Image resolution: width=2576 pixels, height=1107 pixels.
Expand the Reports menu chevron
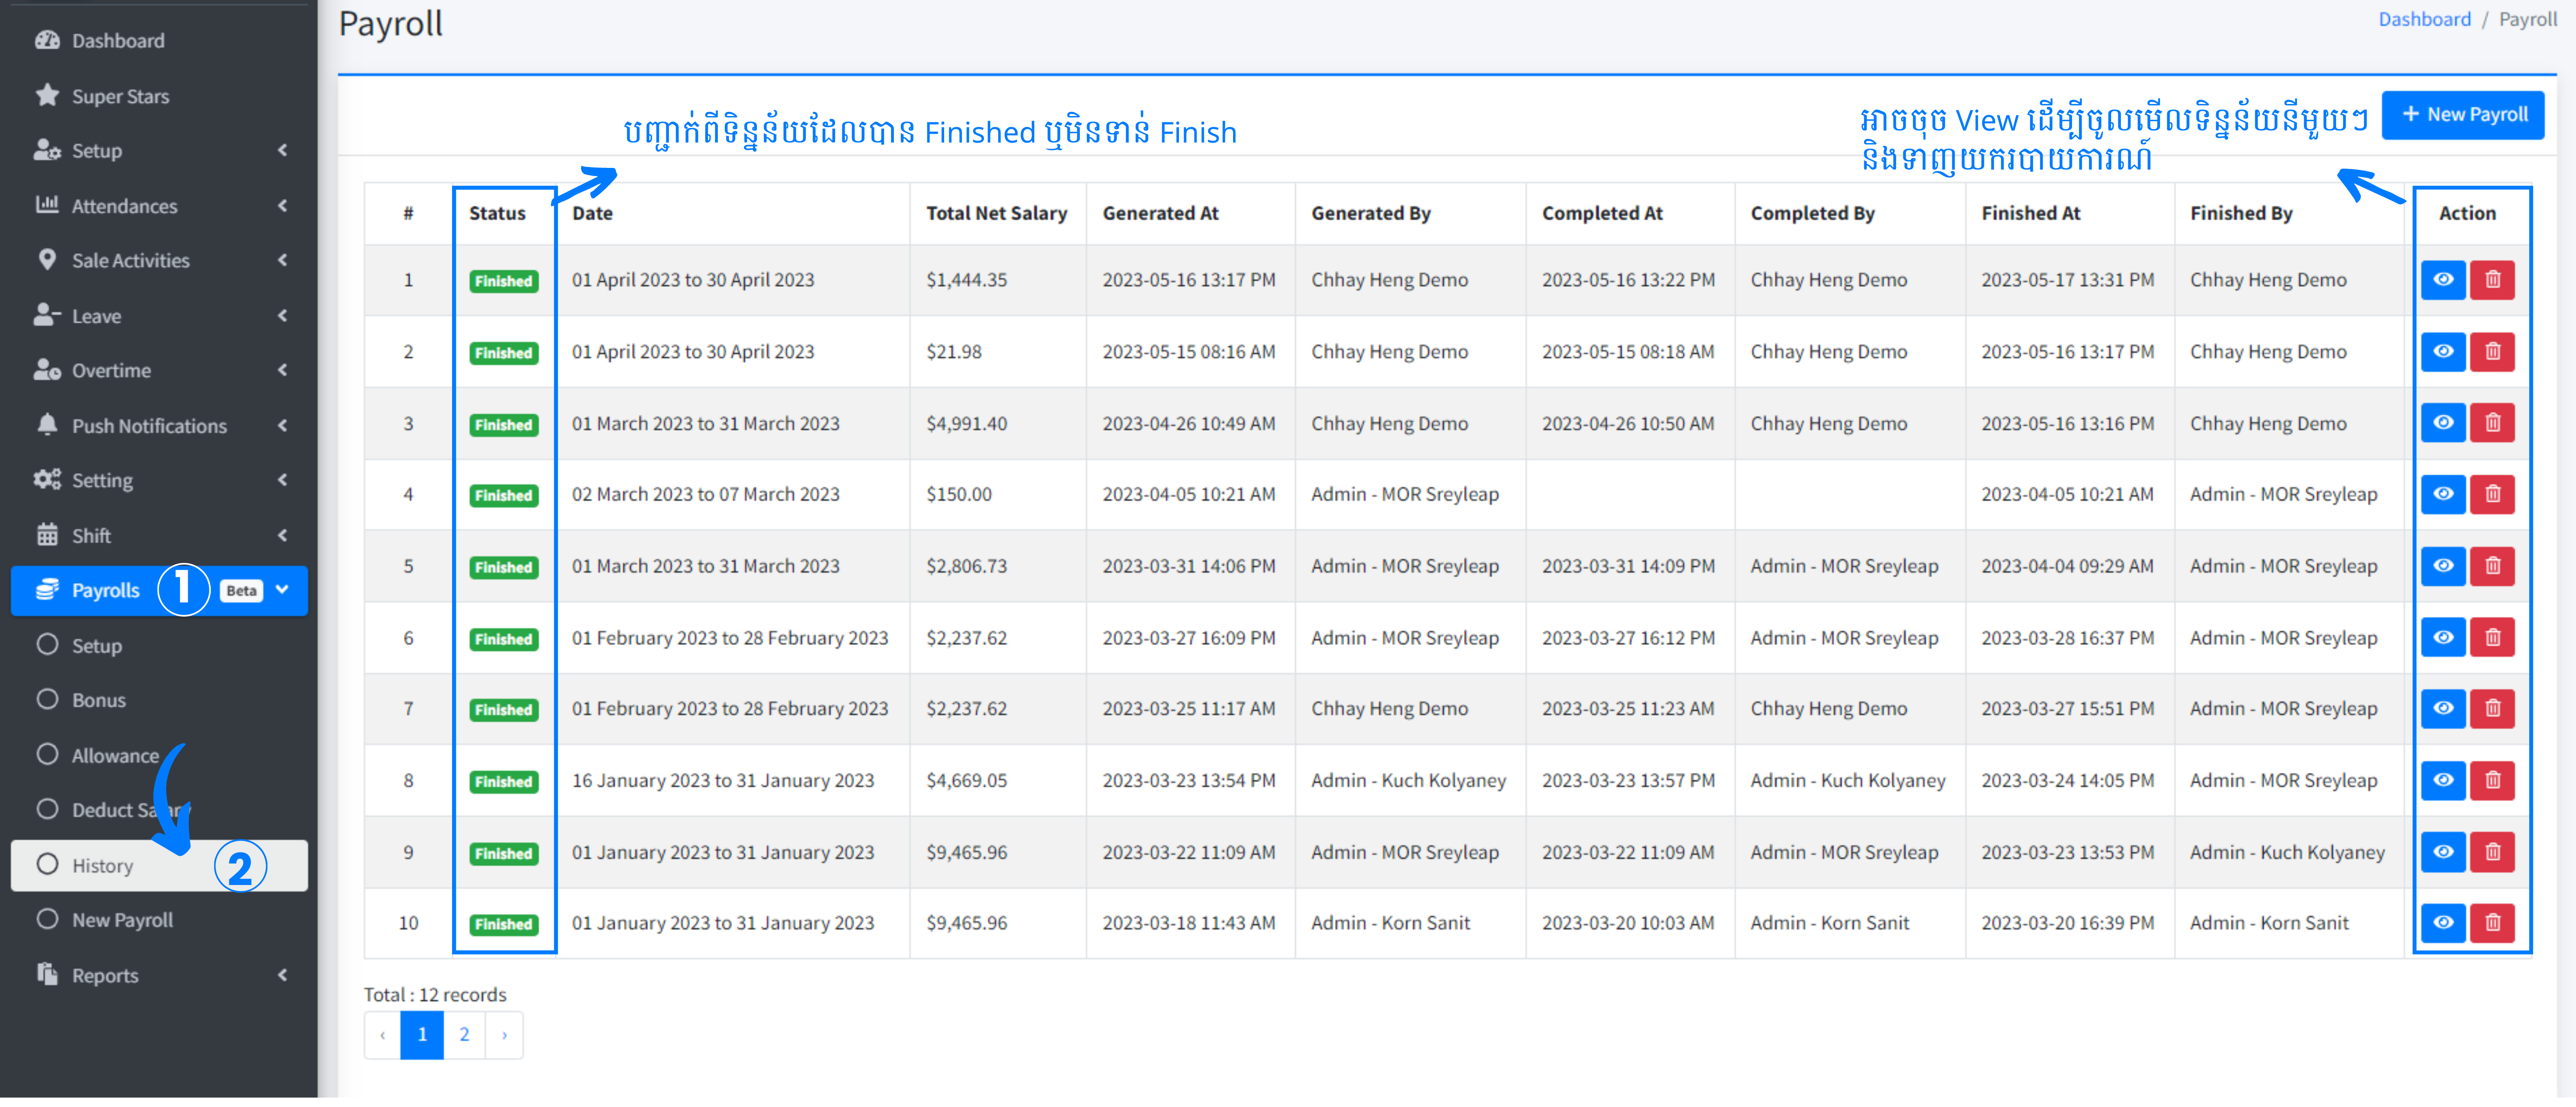[x=283, y=976]
